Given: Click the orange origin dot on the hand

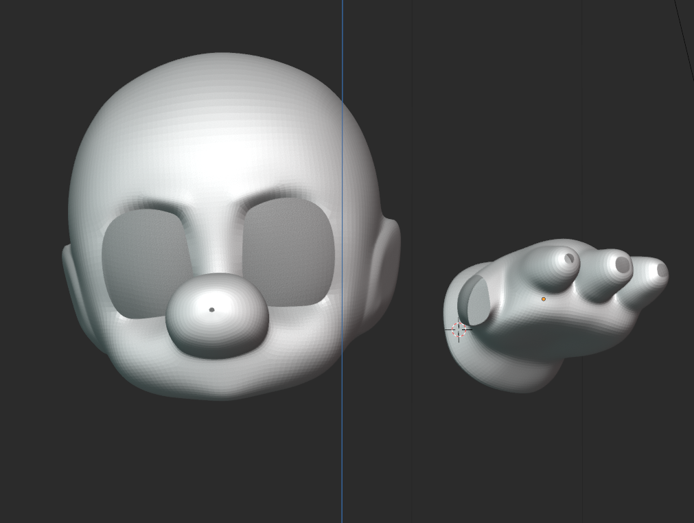Looking at the screenshot, I should (x=544, y=299).
